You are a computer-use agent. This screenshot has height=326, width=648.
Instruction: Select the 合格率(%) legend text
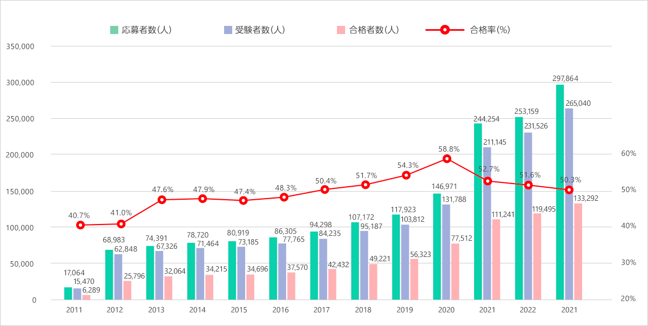pos(490,30)
